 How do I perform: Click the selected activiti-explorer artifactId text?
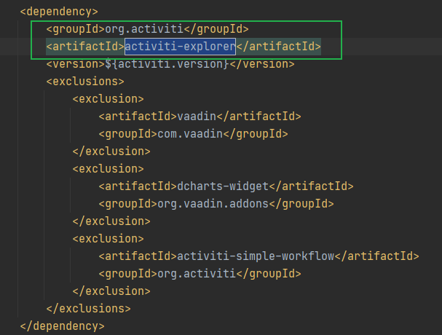180,47
